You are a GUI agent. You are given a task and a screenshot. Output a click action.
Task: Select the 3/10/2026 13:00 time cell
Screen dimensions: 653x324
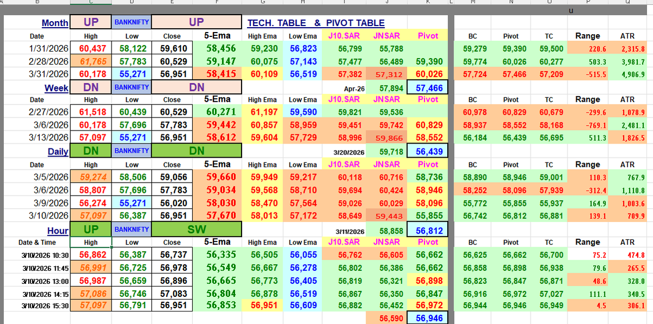(x=36, y=281)
